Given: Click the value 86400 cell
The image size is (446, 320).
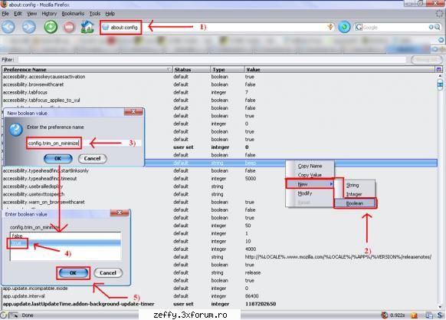Looking at the screenshot, I should 252,296.
